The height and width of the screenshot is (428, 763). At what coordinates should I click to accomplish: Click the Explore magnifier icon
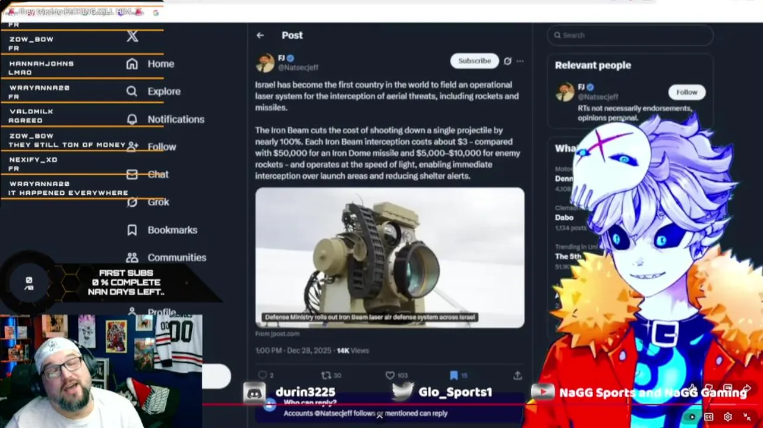(132, 91)
